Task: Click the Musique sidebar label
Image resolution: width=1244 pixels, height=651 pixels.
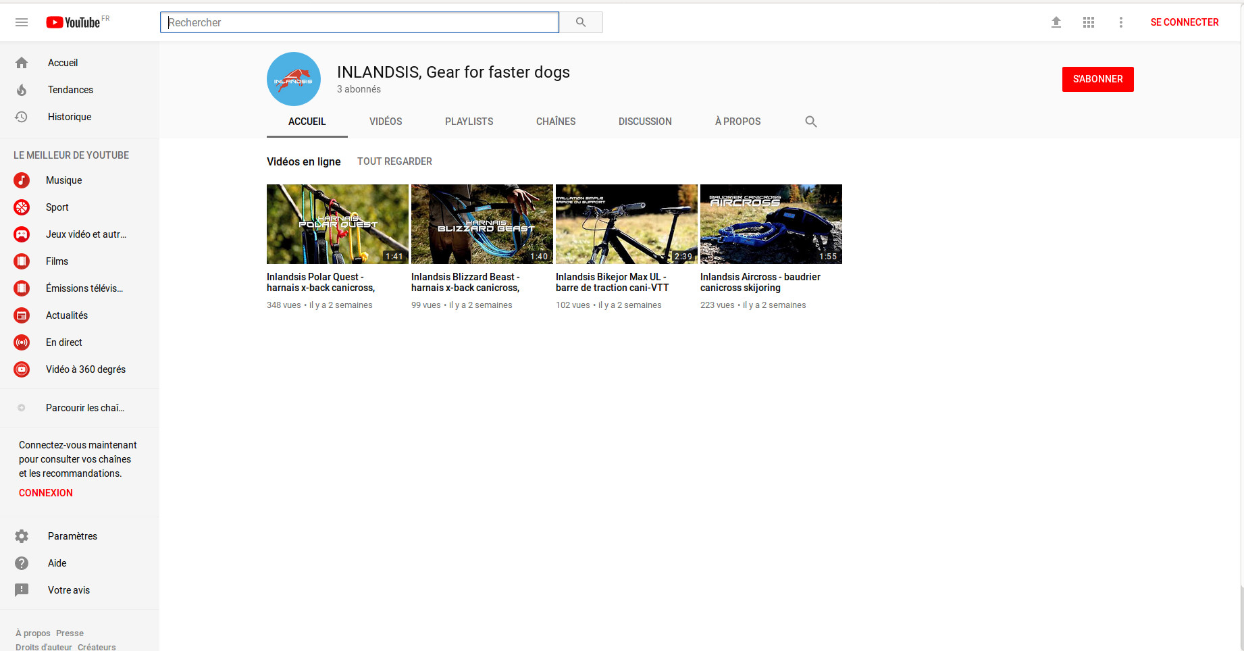Action: [63, 180]
